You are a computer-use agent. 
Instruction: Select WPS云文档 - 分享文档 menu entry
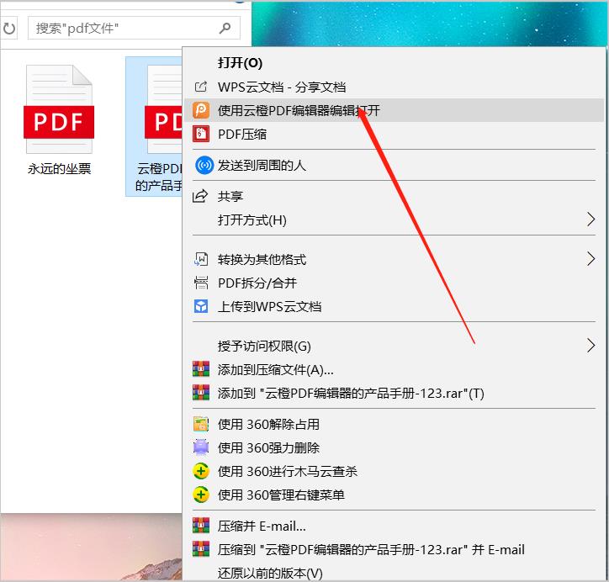pyautogui.click(x=394, y=87)
